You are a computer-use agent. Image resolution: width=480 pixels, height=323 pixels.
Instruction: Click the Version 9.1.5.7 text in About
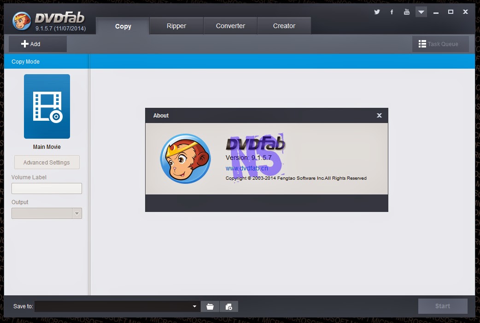tap(249, 158)
